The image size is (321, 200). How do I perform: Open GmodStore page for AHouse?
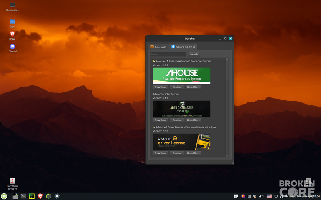(193, 87)
